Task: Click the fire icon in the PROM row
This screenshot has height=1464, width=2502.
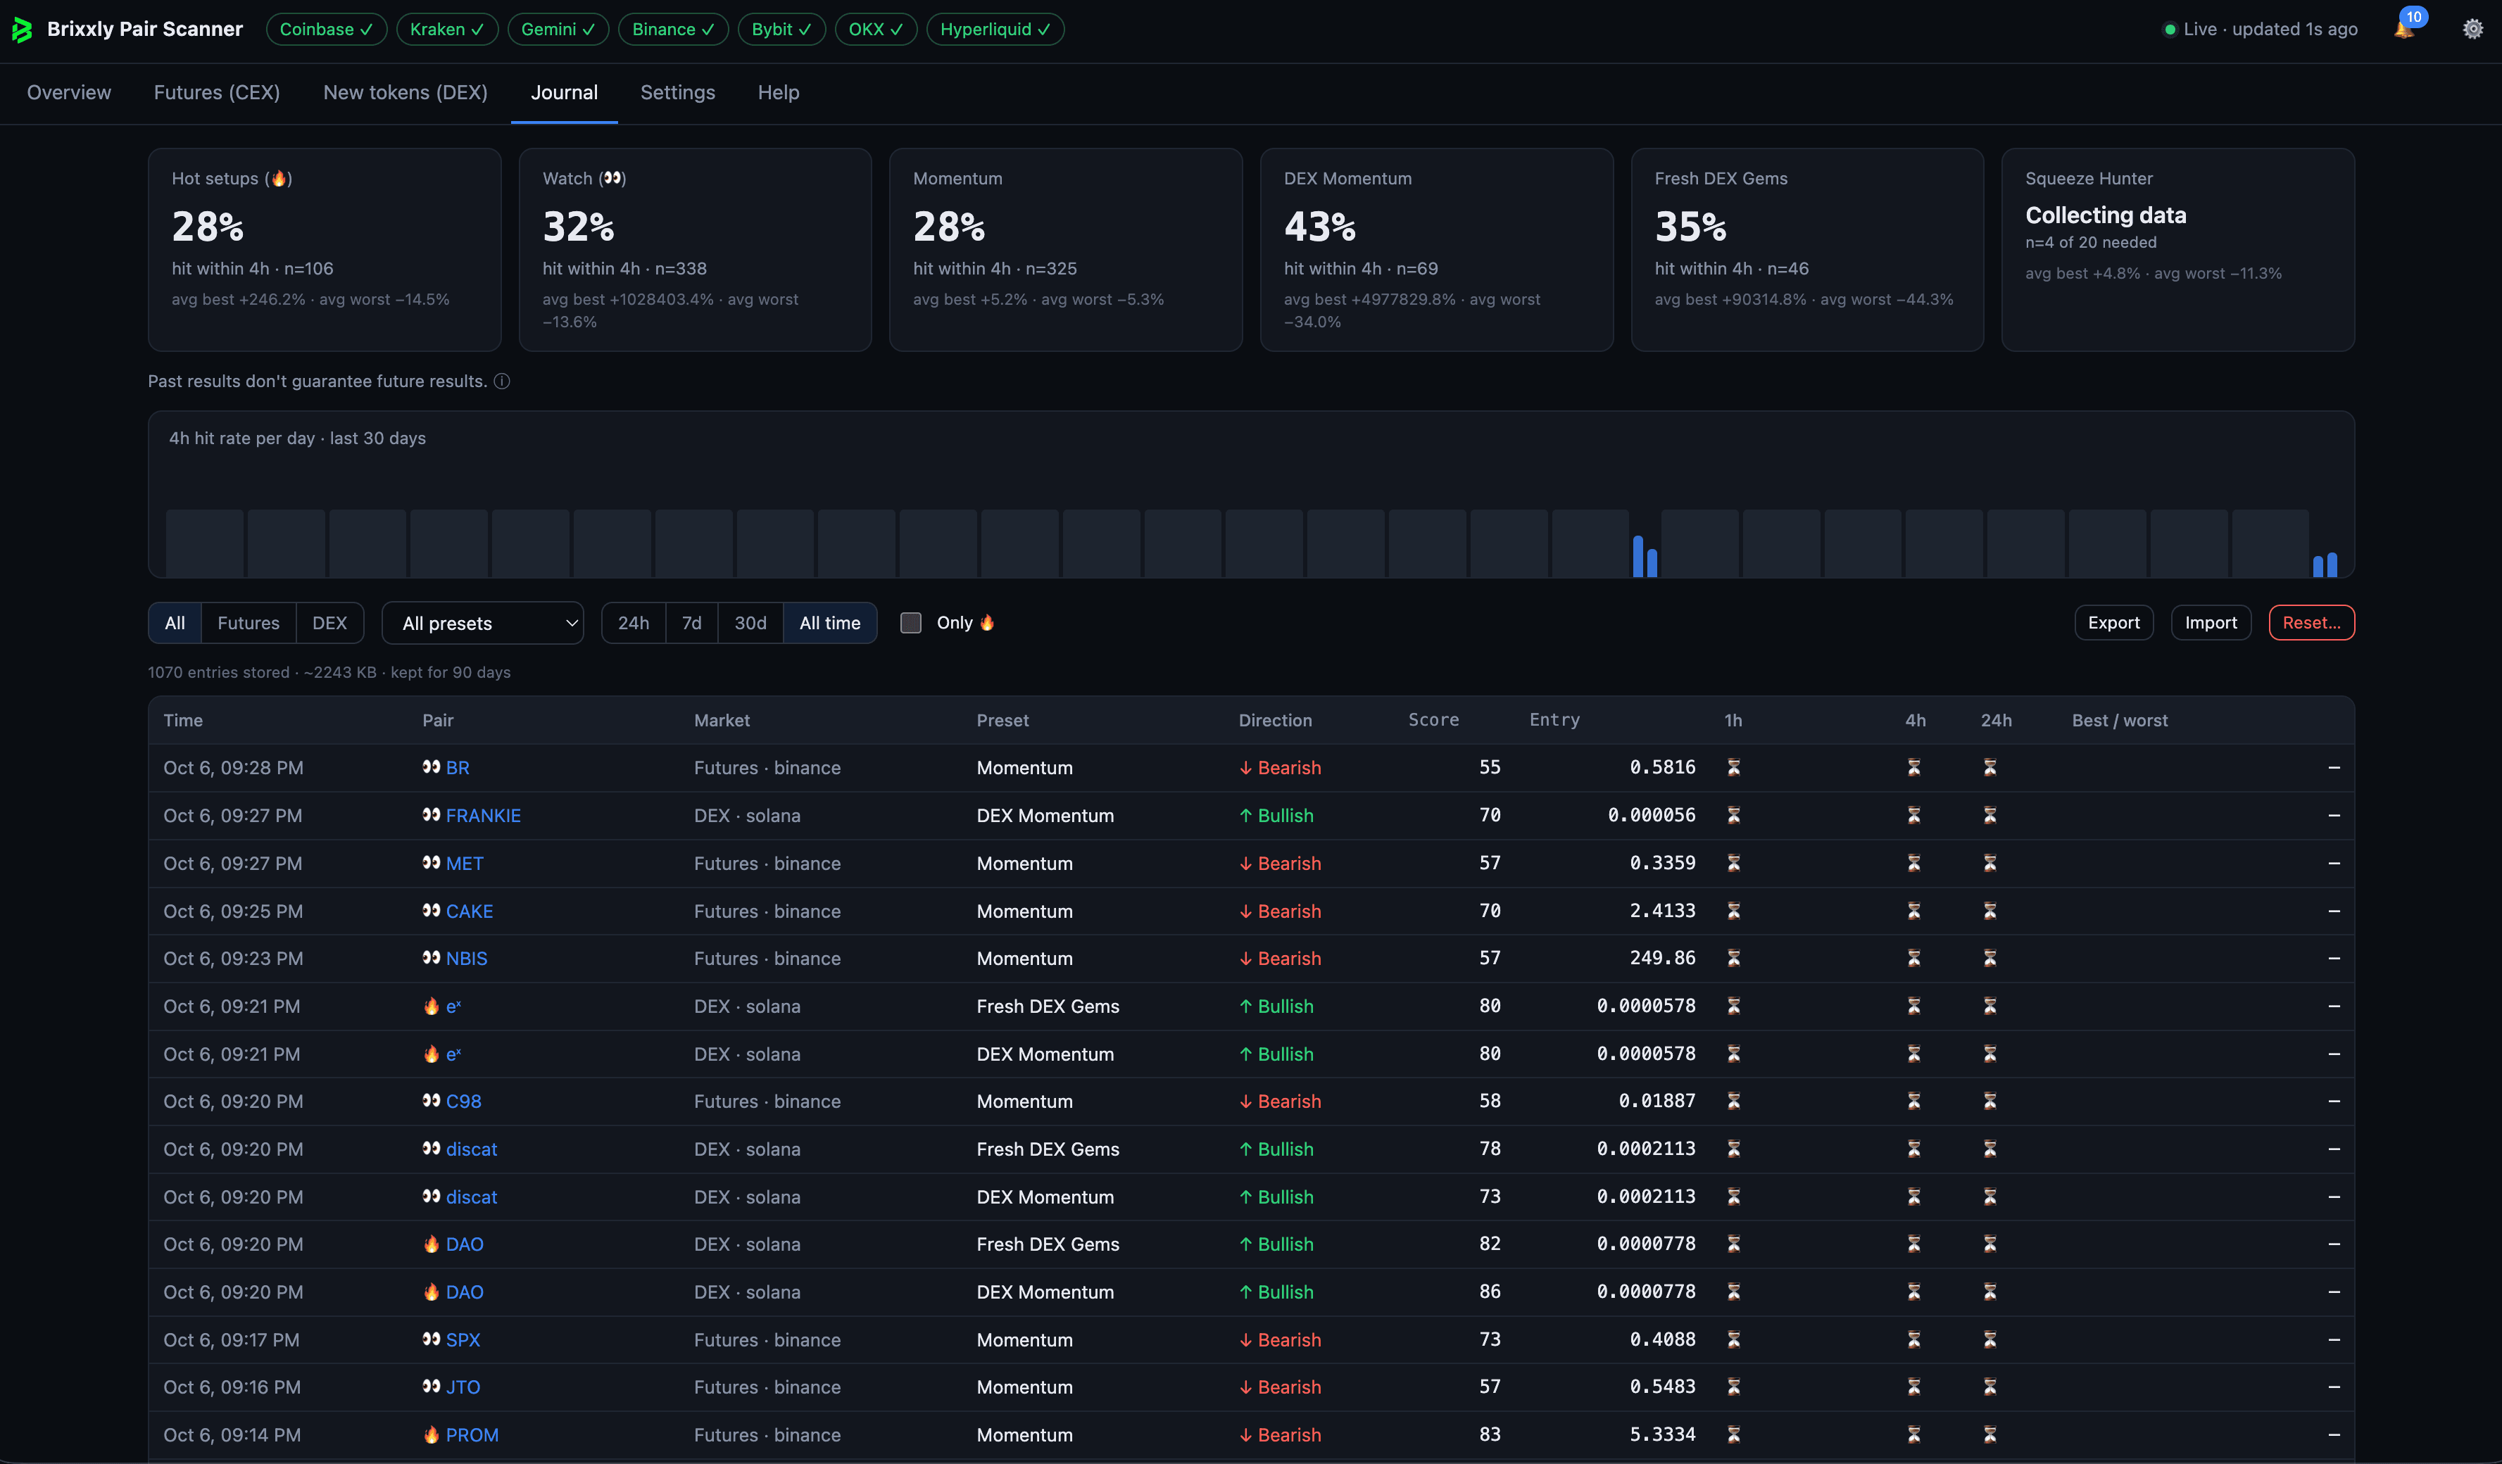Action: (x=431, y=1434)
